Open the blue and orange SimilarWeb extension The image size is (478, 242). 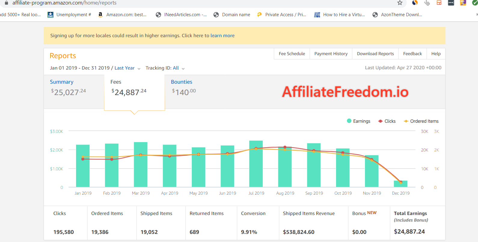pyautogui.click(x=415, y=3)
